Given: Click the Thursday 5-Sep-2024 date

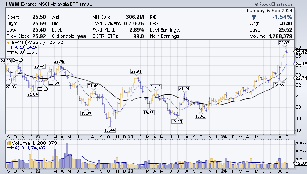Looking at the screenshot, I should pyautogui.click(x=268, y=11).
